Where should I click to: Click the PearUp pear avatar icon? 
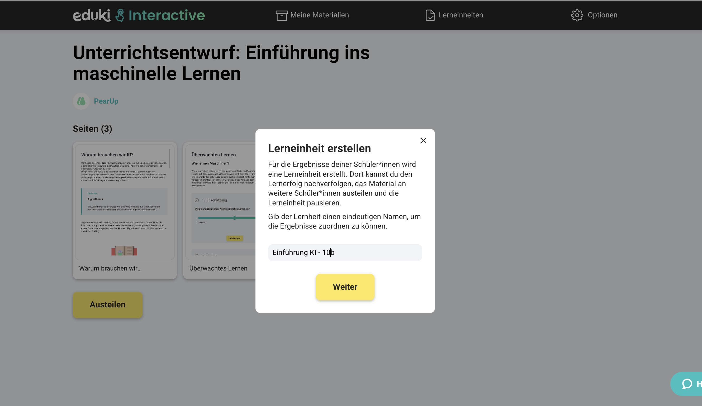pos(81,101)
